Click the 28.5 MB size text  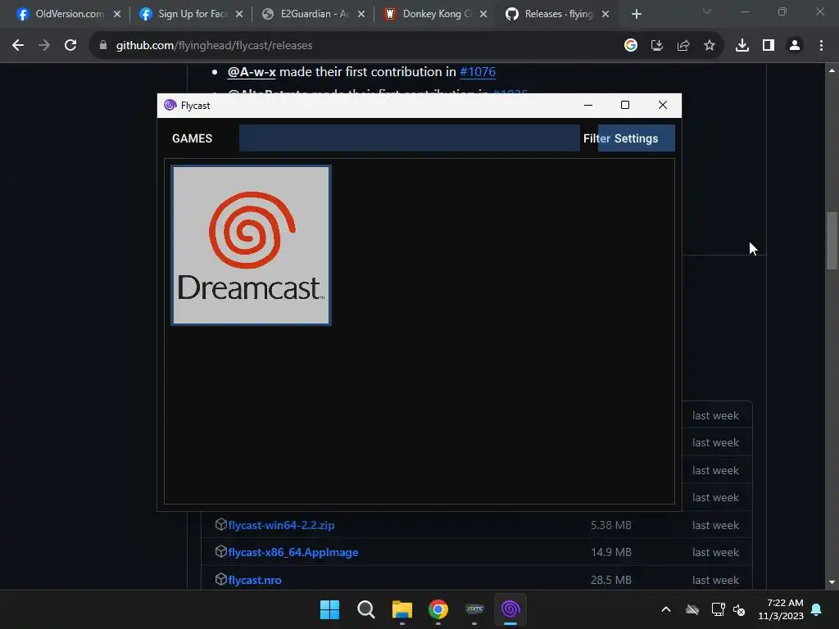611,580
